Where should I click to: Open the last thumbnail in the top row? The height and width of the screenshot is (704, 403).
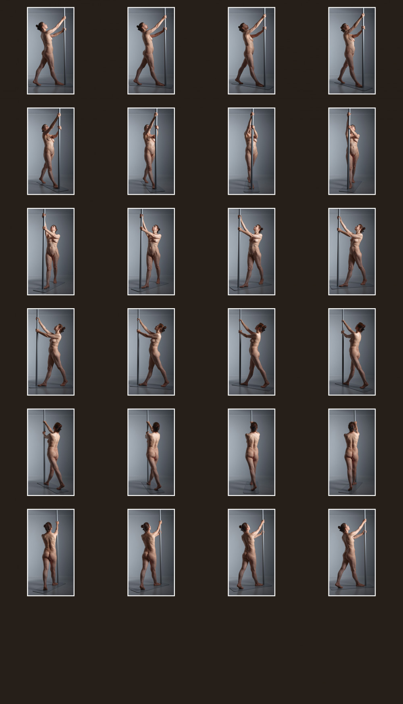[x=352, y=51]
